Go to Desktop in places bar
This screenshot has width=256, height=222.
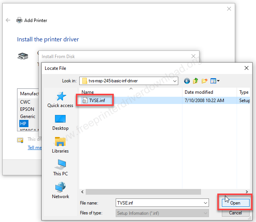[61, 123]
